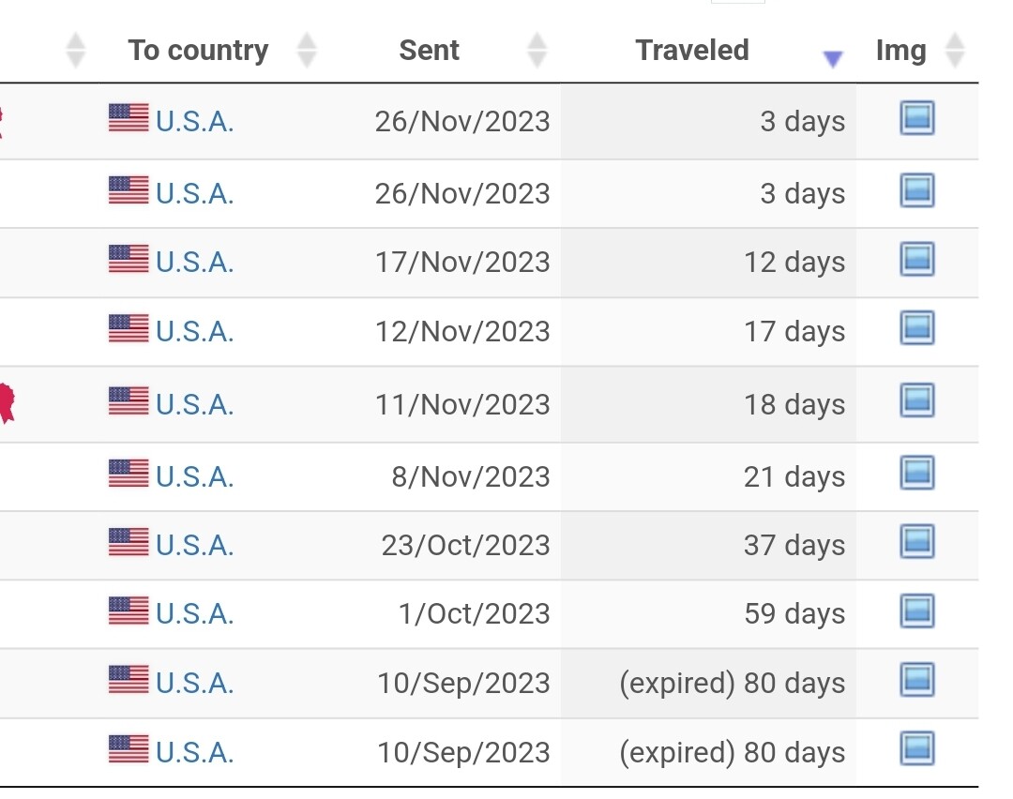Sort table by Sent date arrows
This screenshot has height=799, width=1013.
click(537, 51)
